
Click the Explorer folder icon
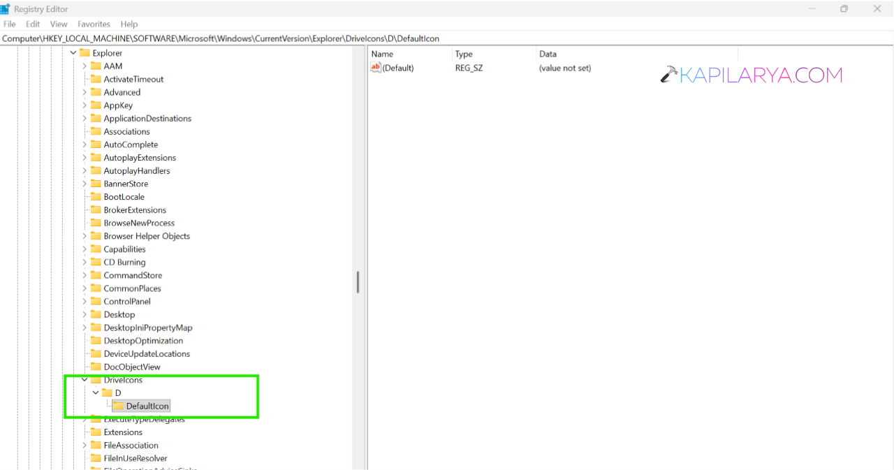pos(85,53)
